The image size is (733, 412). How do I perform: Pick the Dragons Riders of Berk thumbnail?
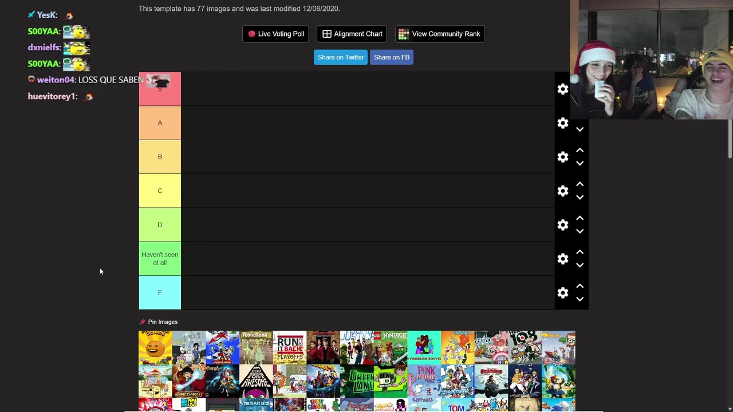click(491, 381)
